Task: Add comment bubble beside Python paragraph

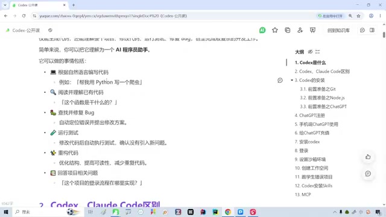Action: [x=280, y=80]
